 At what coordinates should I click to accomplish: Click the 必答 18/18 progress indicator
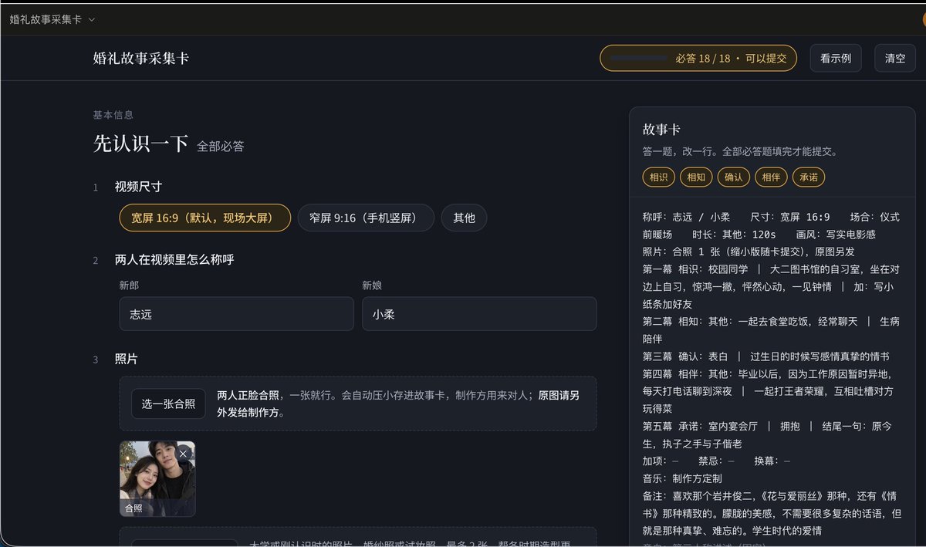[x=698, y=58]
